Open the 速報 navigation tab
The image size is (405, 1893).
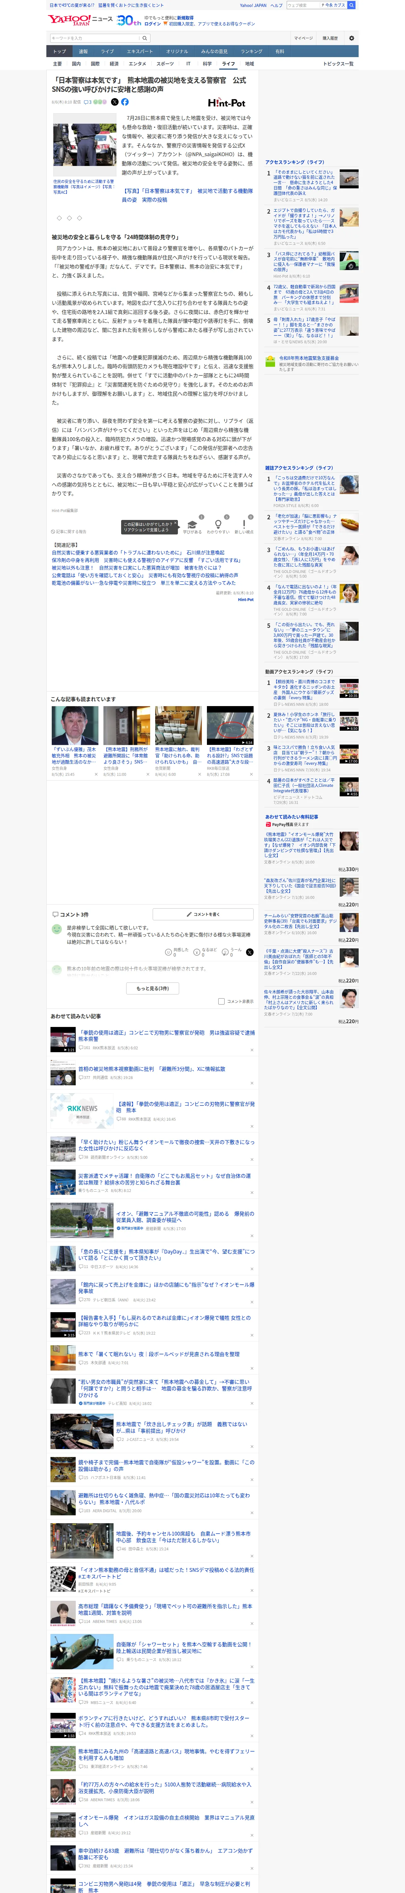click(83, 51)
